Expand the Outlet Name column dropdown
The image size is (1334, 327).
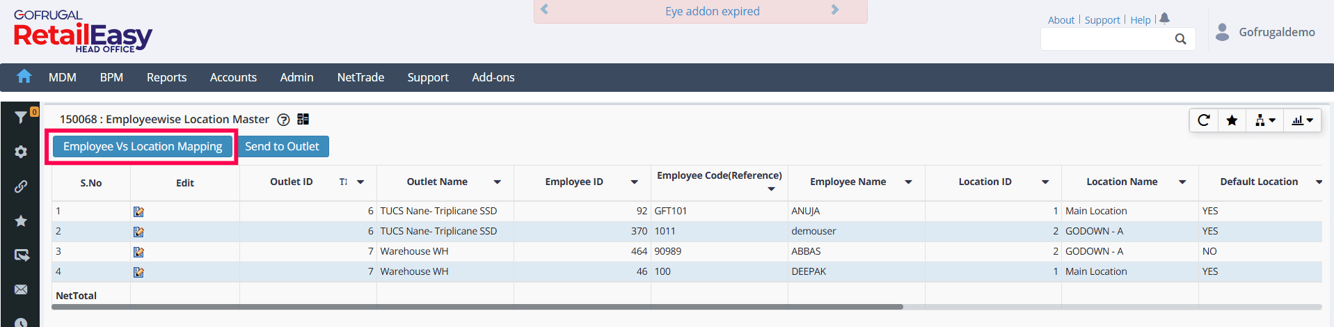[497, 182]
